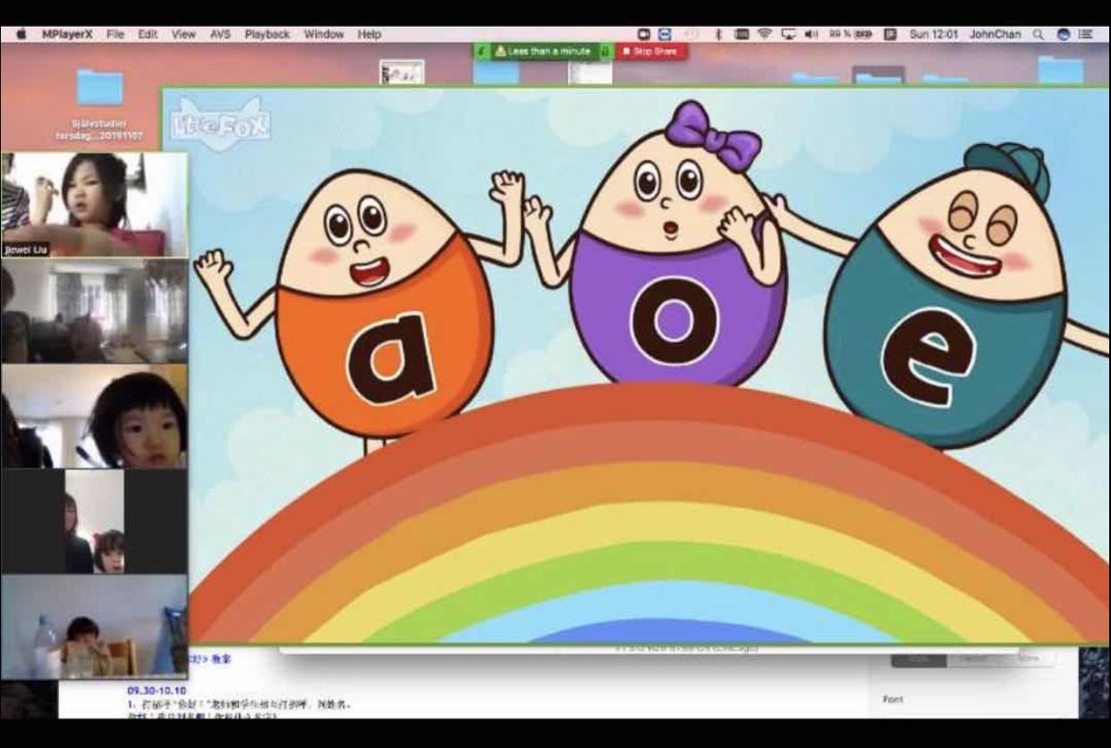The width and height of the screenshot is (1111, 748).
Task: Select the fourth participant video with two people
Action: (94, 522)
